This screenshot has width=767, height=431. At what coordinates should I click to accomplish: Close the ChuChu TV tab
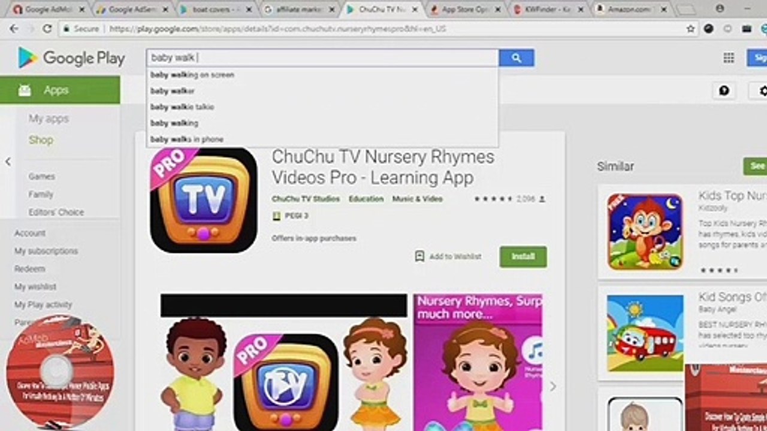pyautogui.click(x=415, y=10)
